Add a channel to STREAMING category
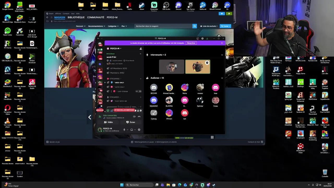The height and width of the screenshot is (188, 334). click(141, 79)
